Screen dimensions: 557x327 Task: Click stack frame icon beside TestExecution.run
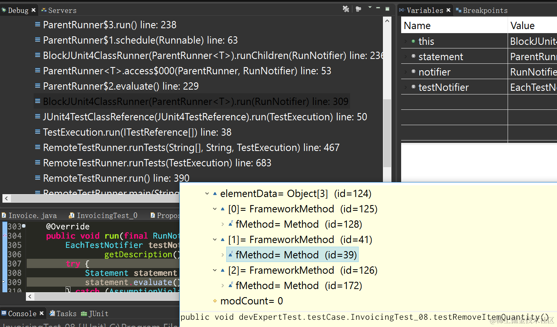[x=38, y=132]
